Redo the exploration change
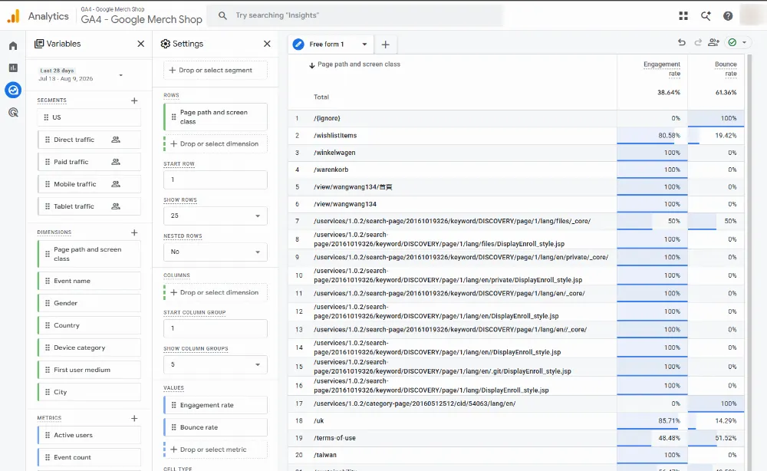This screenshot has height=471, width=767. (698, 42)
